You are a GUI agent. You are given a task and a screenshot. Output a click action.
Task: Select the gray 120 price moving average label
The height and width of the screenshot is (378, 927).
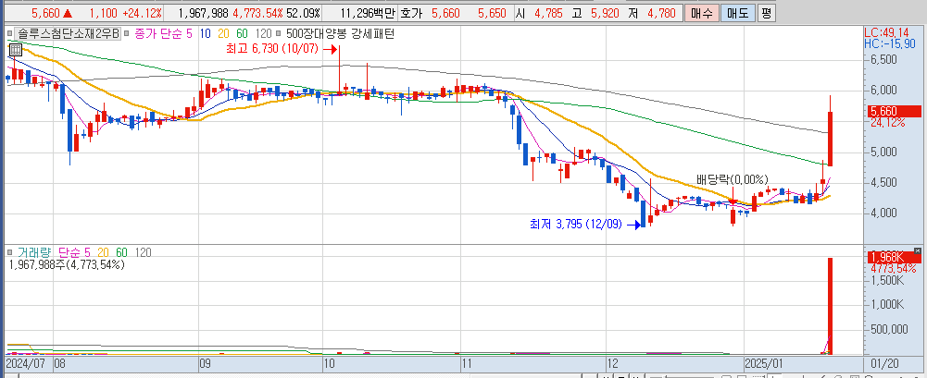[264, 34]
